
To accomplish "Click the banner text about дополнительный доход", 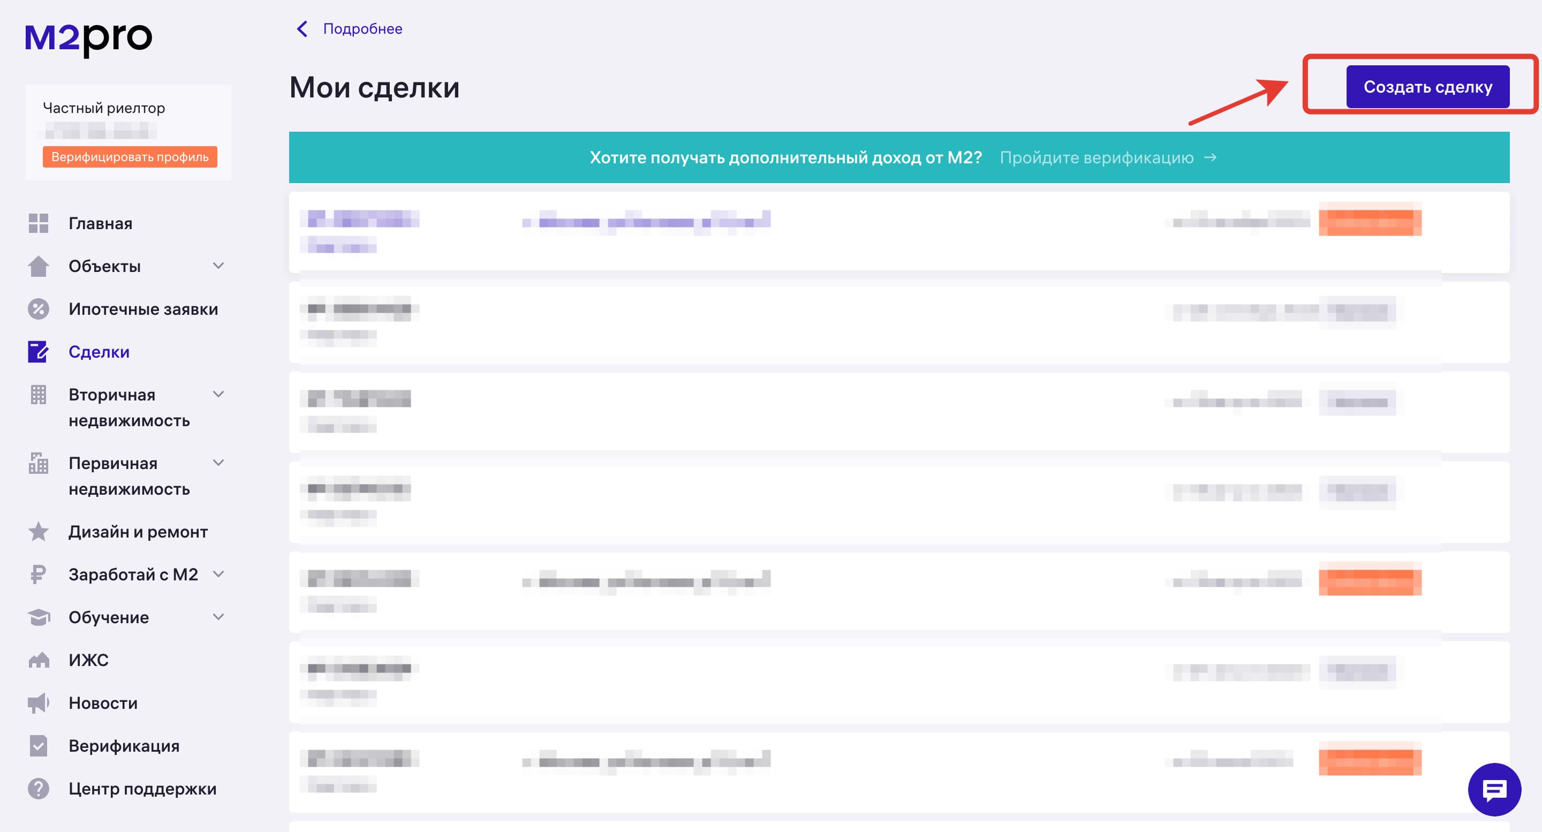I will pyautogui.click(x=785, y=157).
